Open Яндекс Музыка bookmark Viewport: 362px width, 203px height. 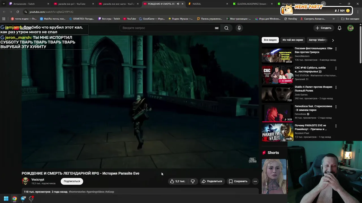(x=180, y=19)
